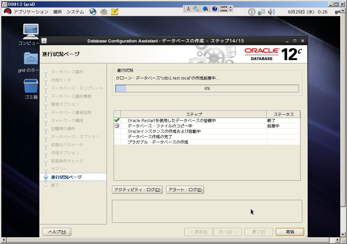Image resolution: width=347 pixels, height=244 pixels.
Task: Click the アラート・ログ(E) button
Action: click(185, 190)
